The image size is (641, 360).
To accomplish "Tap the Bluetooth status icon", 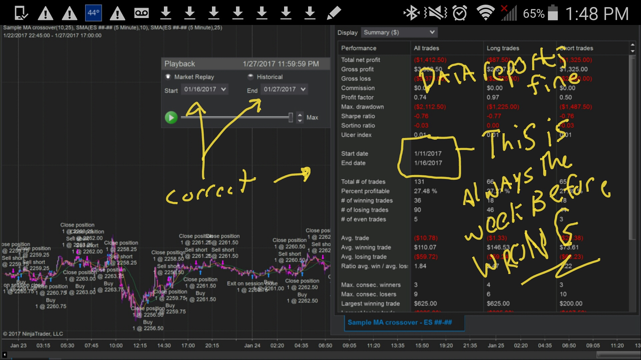I will [411, 13].
